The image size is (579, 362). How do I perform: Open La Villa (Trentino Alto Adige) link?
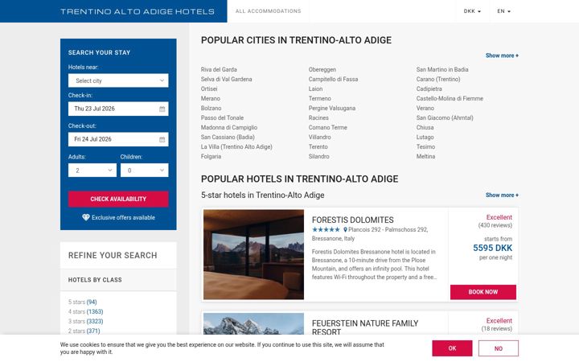coord(236,146)
